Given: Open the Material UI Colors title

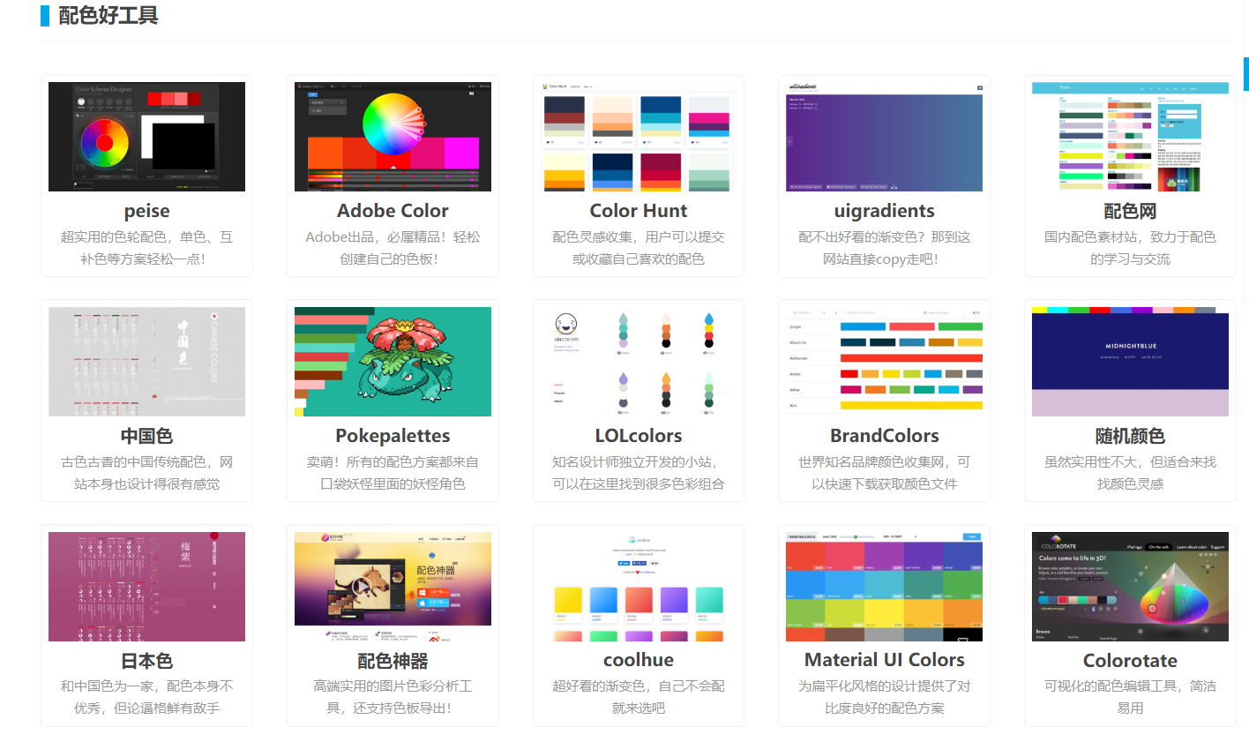Looking at the screenshot, I should tap(884, 660).
